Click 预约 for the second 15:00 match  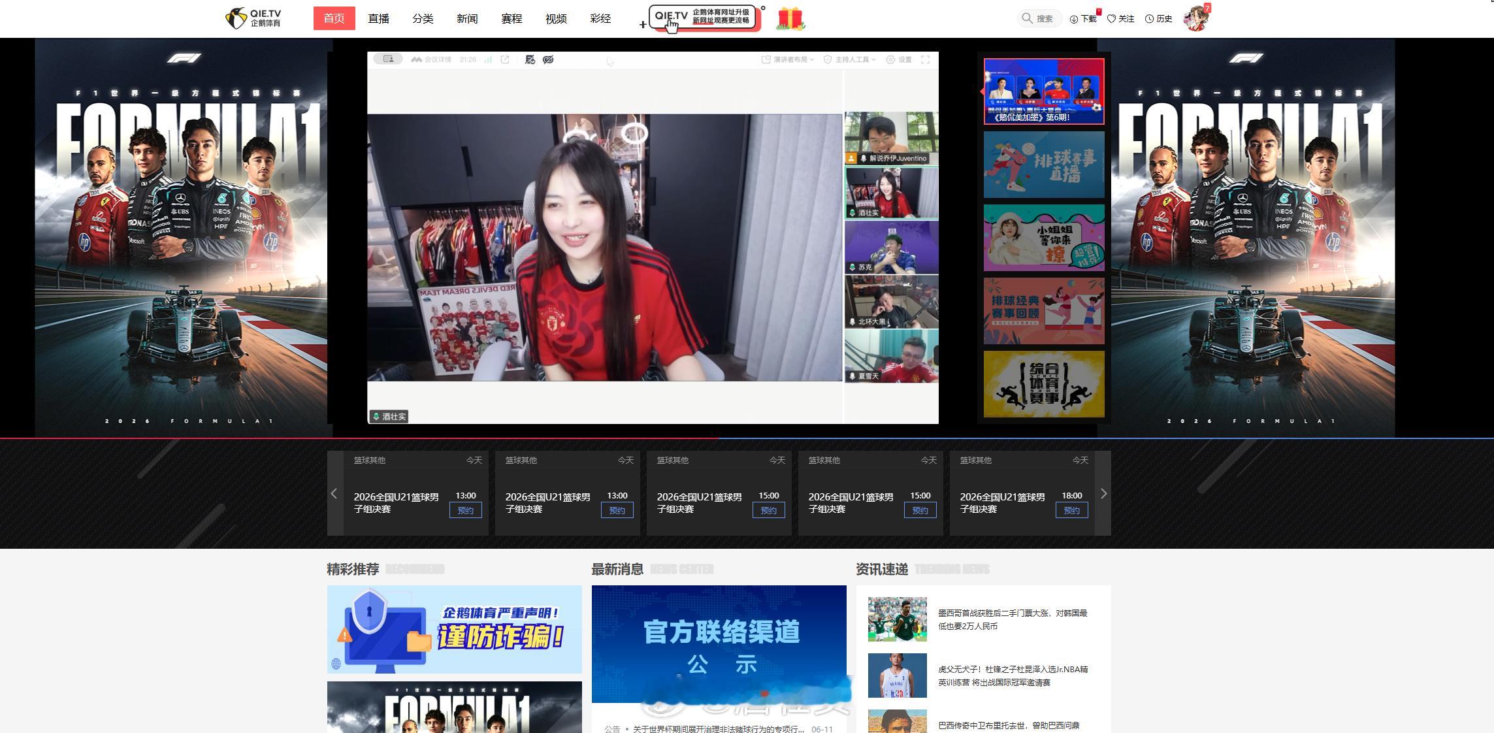(920, 510)
